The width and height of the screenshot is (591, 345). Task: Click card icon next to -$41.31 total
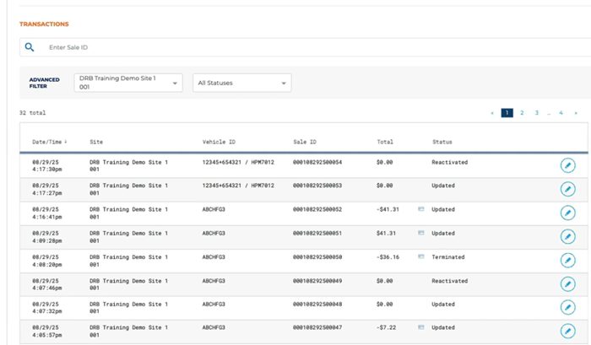[421, 209]
